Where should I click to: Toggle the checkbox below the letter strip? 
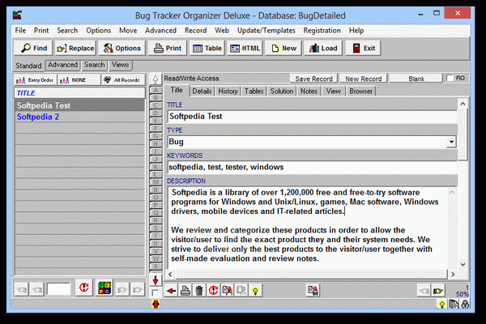pos(155,293)
